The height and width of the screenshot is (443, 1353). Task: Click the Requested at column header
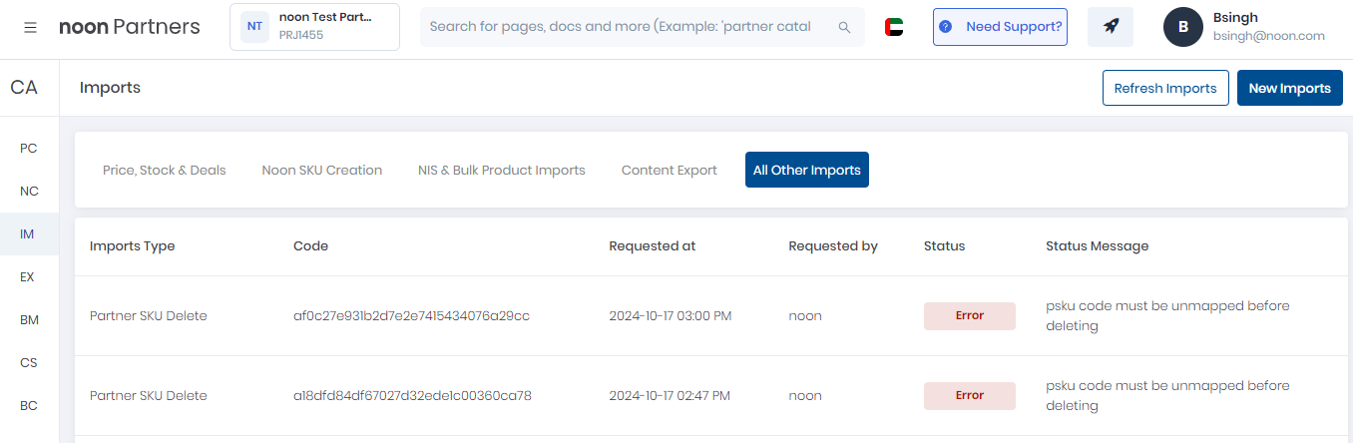(x=653, y=245)
